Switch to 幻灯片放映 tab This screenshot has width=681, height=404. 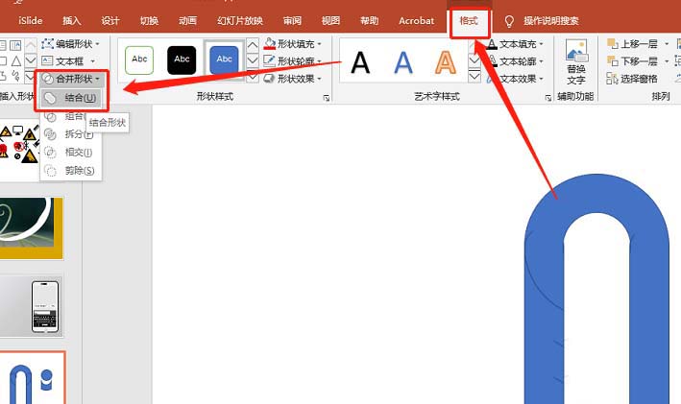point(240,21)
